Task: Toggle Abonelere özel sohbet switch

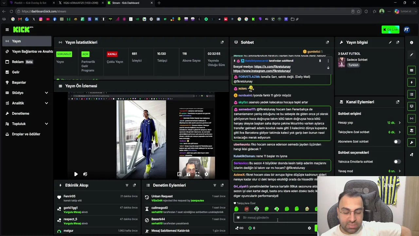Action: point(397,142)
